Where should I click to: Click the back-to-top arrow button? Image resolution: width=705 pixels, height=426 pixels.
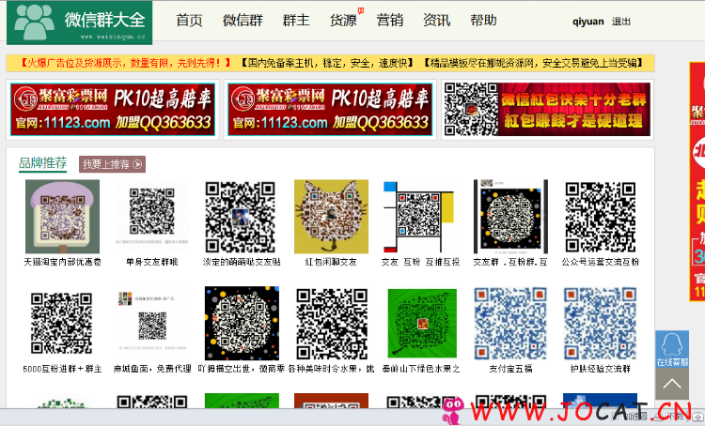click(x=672, y=384)
